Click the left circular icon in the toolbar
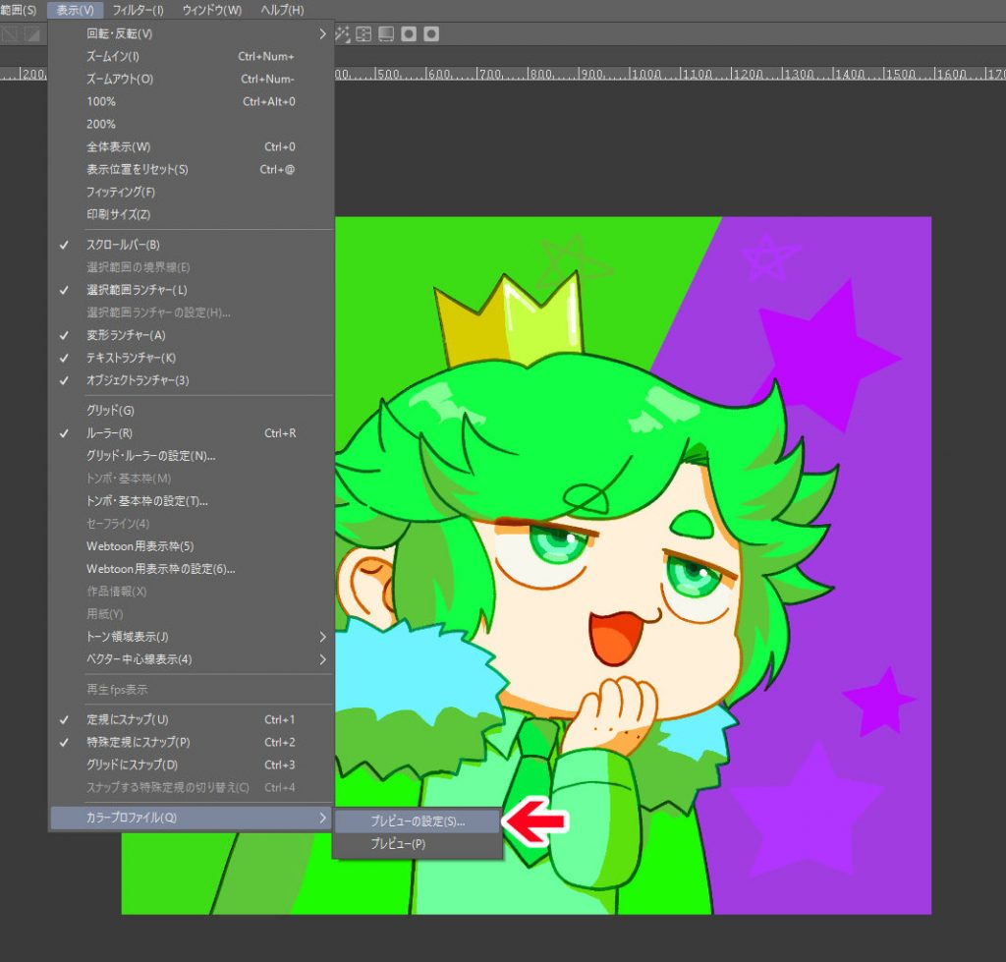The image size is (1006, 962). [409, 34]
